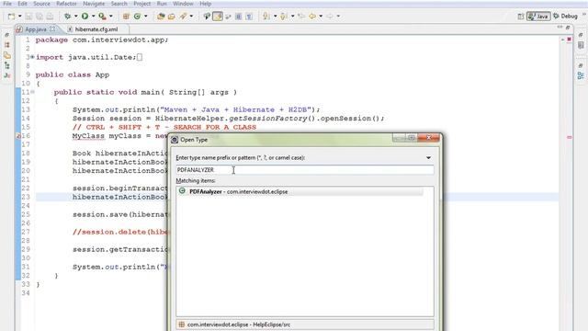
Task: Expand the Next Annotation dropdown arrow
Action: pyautogui.click(x=275, y=17)
